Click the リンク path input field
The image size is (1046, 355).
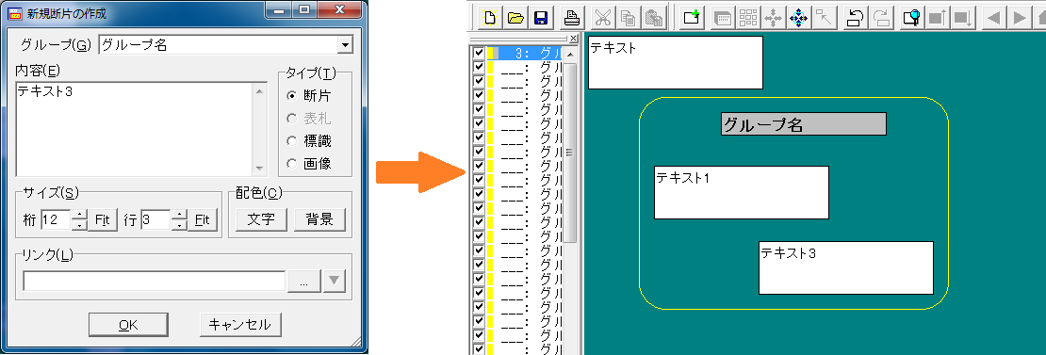pyautogui.click(x=155, y=282)
